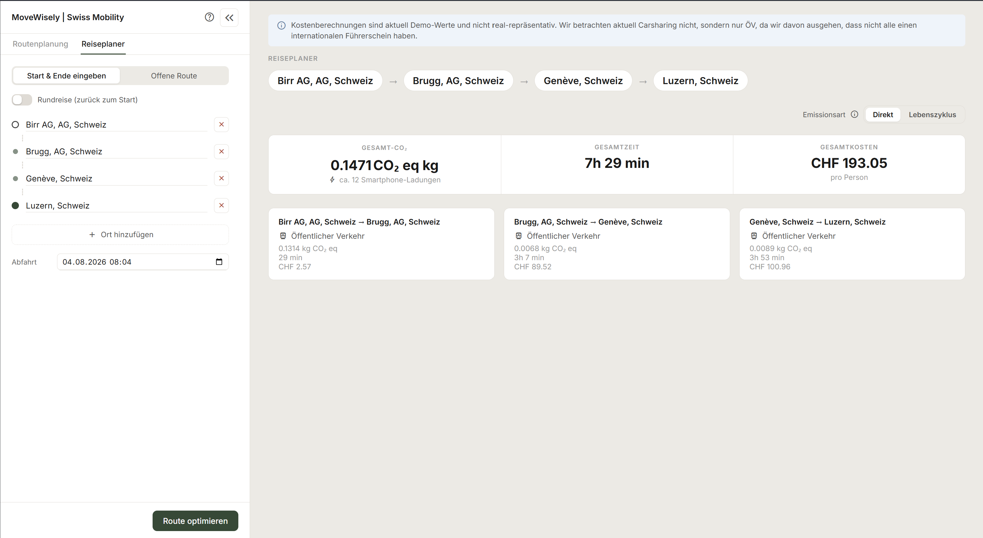Edit the Genève, Schweiz location field
The image size is (983, 538).
click(116, 179)
